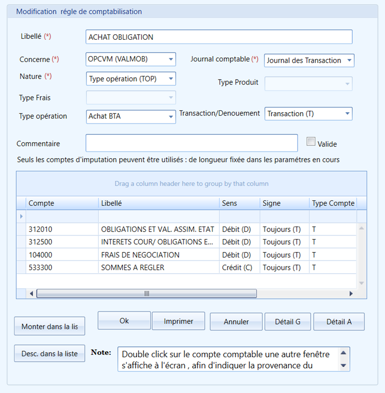The width and height of the screenshot is (385, 393).
Task: Open Détail A
Action: 339,321
